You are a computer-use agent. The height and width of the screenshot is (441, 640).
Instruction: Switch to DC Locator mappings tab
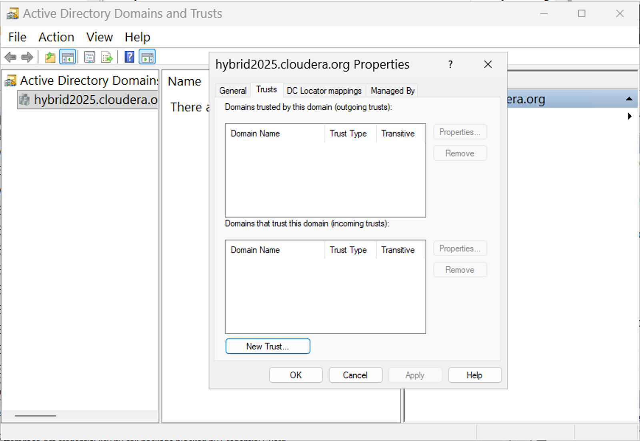click(324, 91)
